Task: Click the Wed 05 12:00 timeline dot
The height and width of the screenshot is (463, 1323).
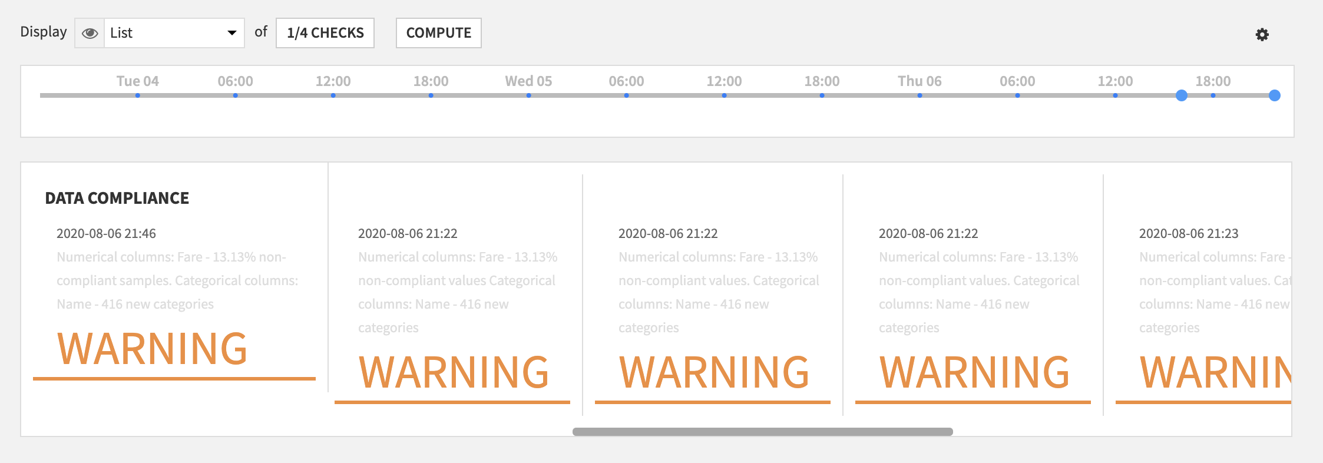Action: [724, 95]
